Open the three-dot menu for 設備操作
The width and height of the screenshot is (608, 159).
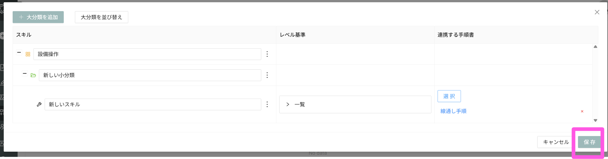coord(267,54)
